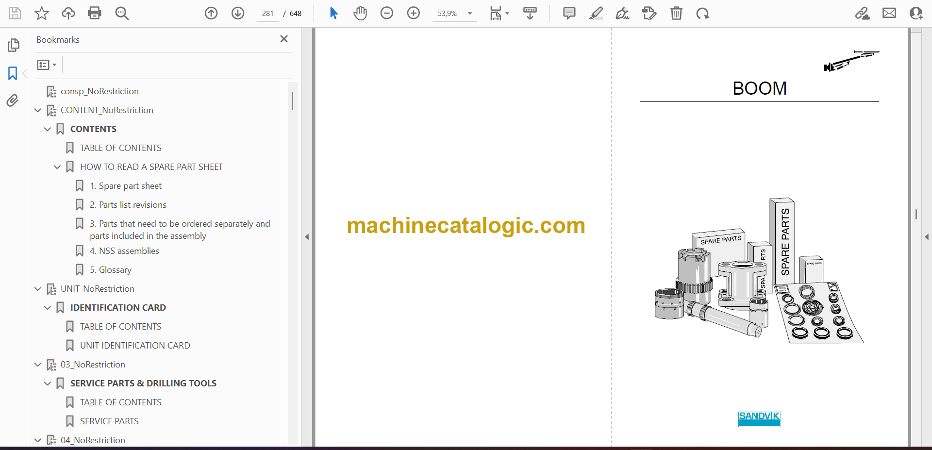Add a sticky note comment

[569, 13]
